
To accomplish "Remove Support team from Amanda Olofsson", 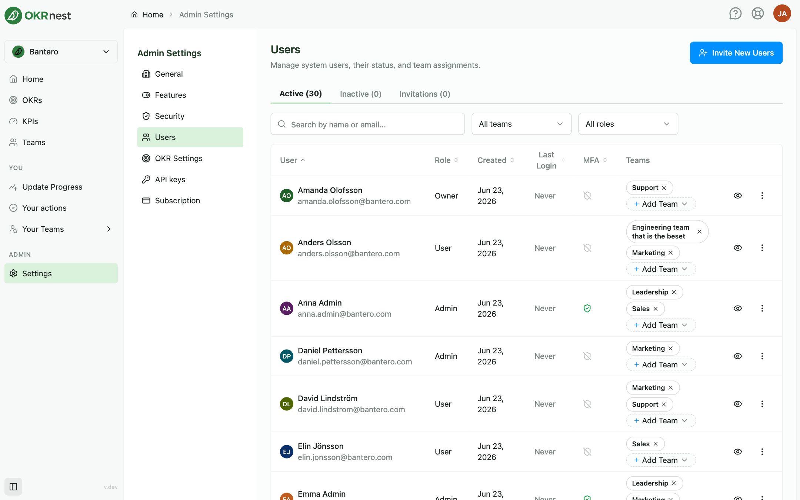I will (664, 188).
